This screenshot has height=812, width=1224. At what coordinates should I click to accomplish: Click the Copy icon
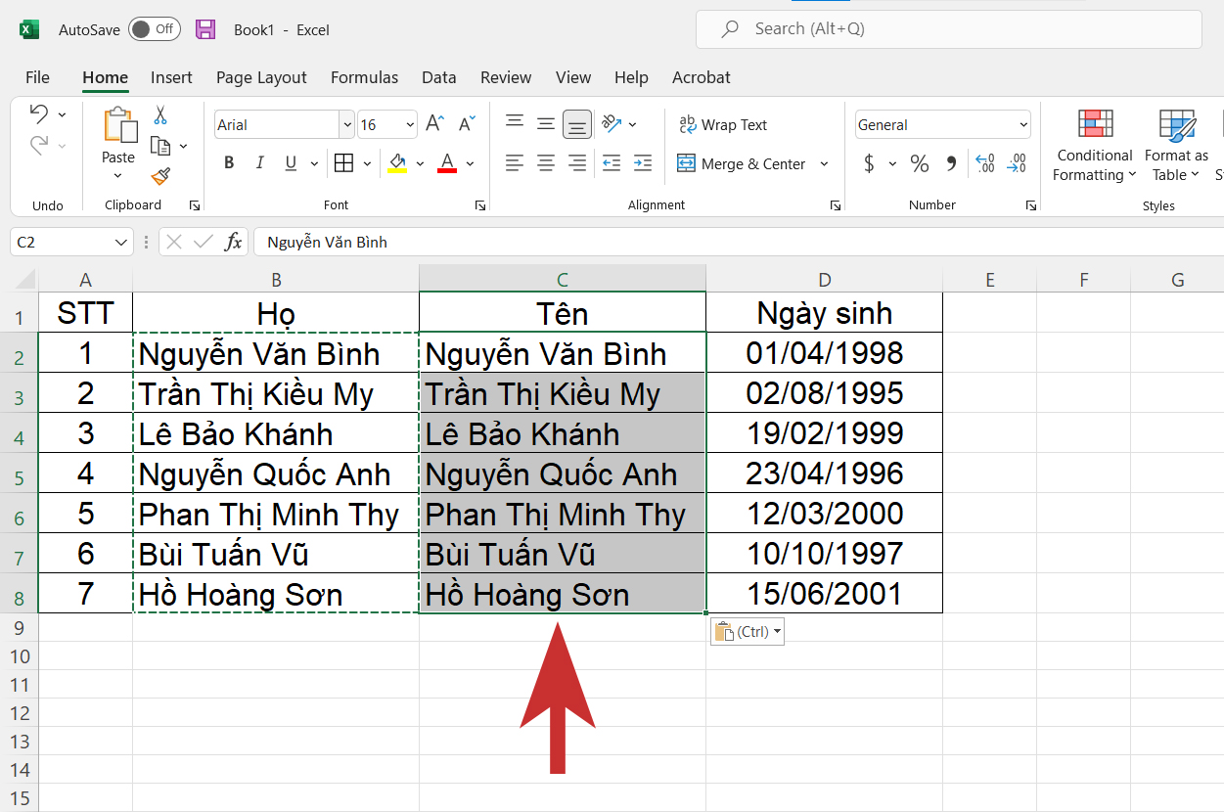(x=160, y=146)
